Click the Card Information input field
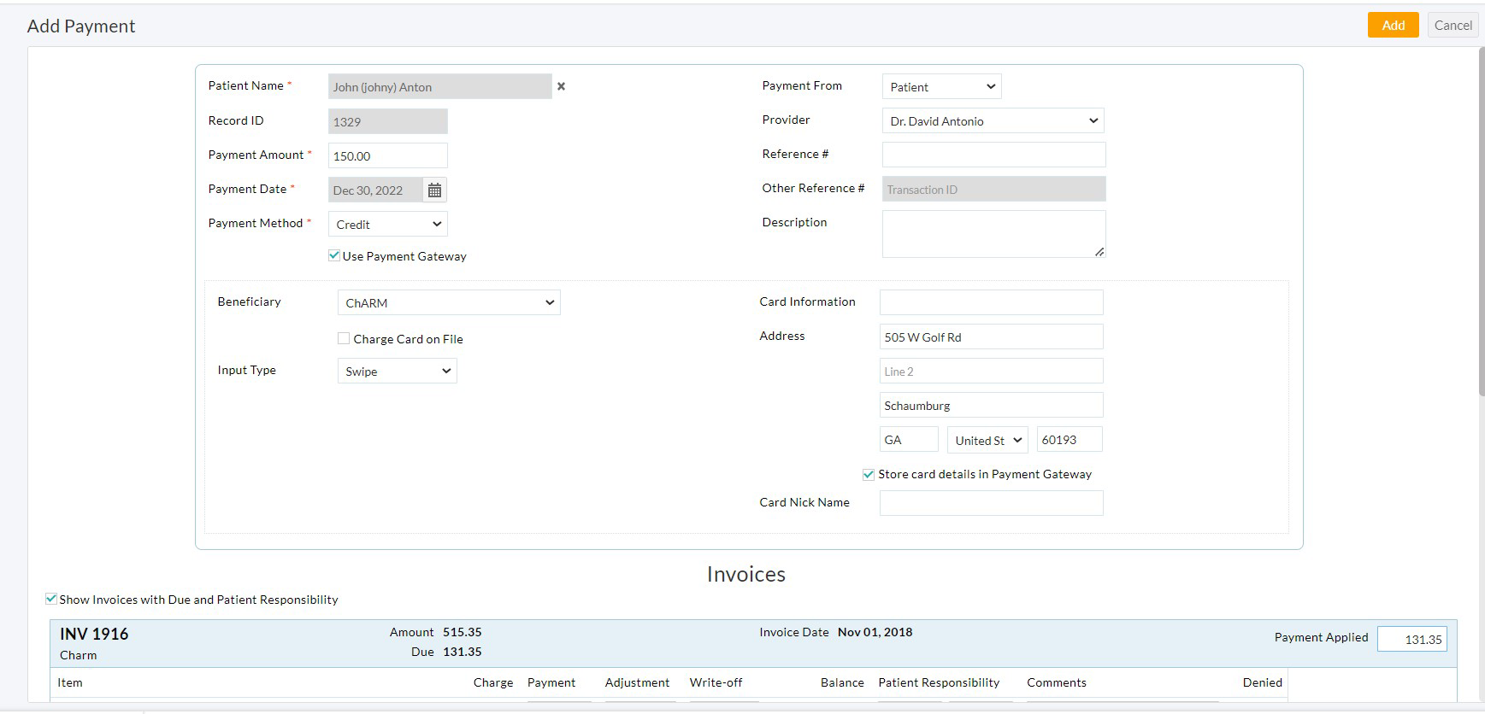This screenshot has width=1485, height=714. coord(991,302)
